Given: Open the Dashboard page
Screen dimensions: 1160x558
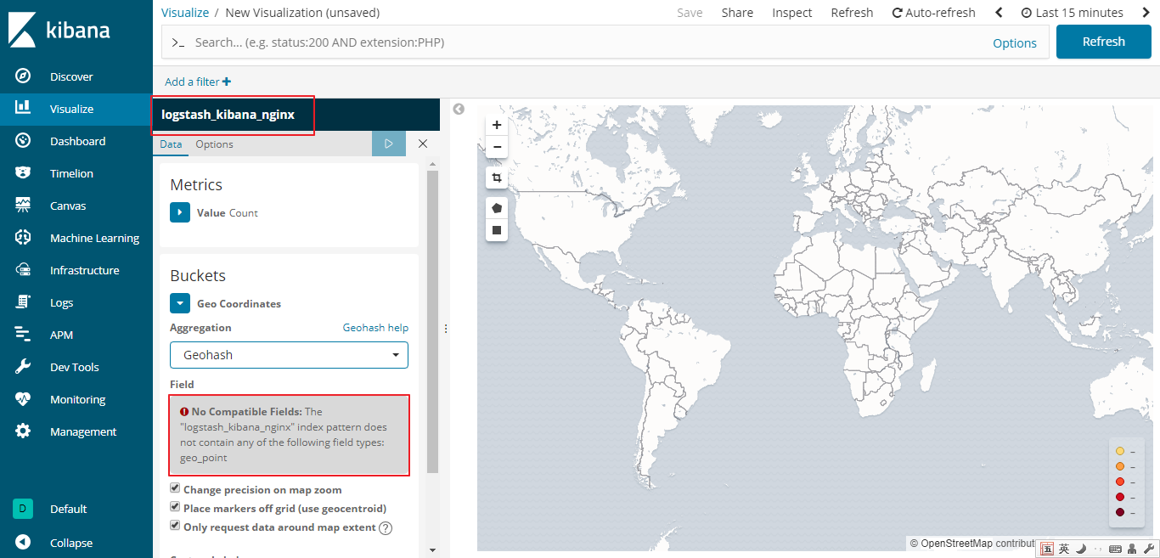Looking at the screenshot, I should click(x=77, y=141).
